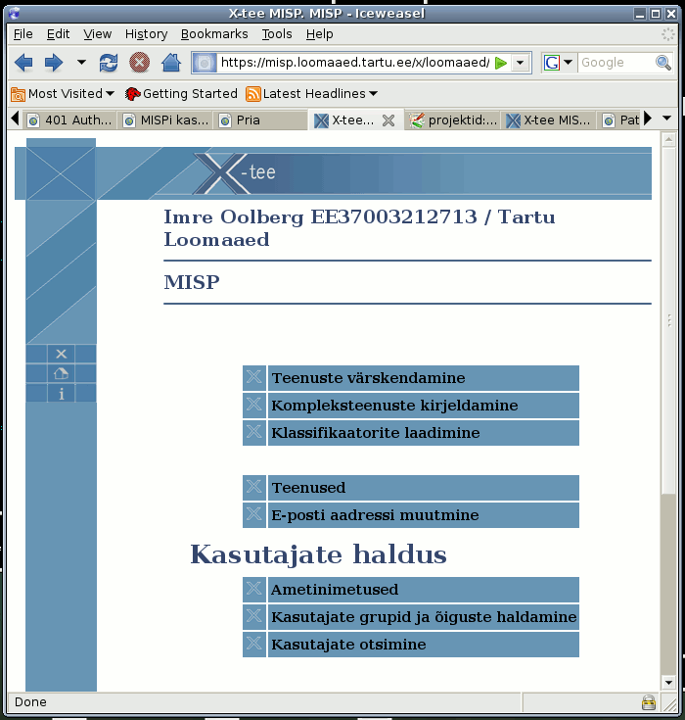The height and width of the screenshot is (720, 685).
Task: Open the Ametinimetused link
Action: [423, 590]
